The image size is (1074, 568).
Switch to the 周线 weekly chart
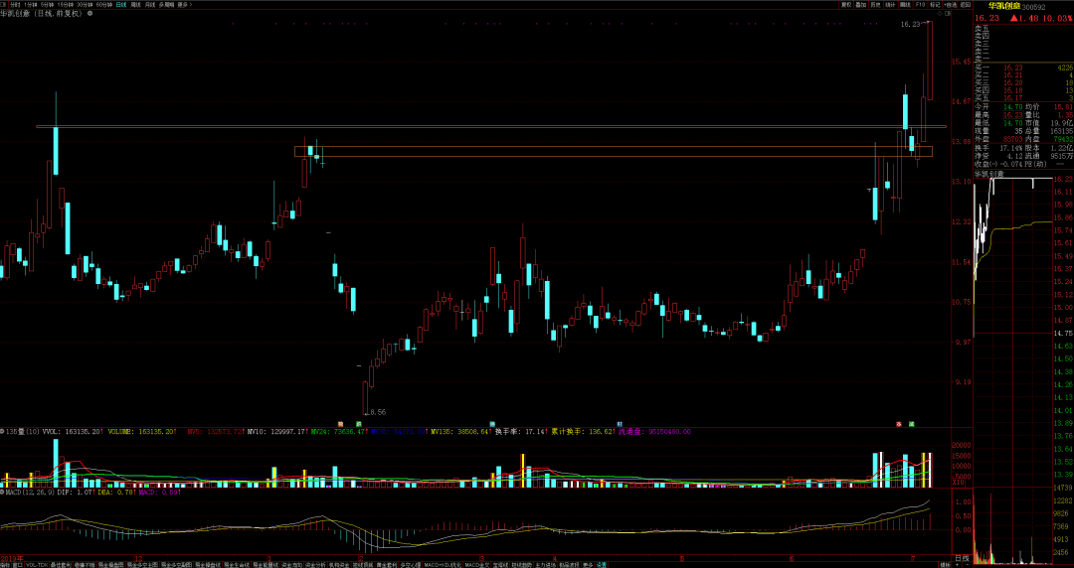[135, 4]
